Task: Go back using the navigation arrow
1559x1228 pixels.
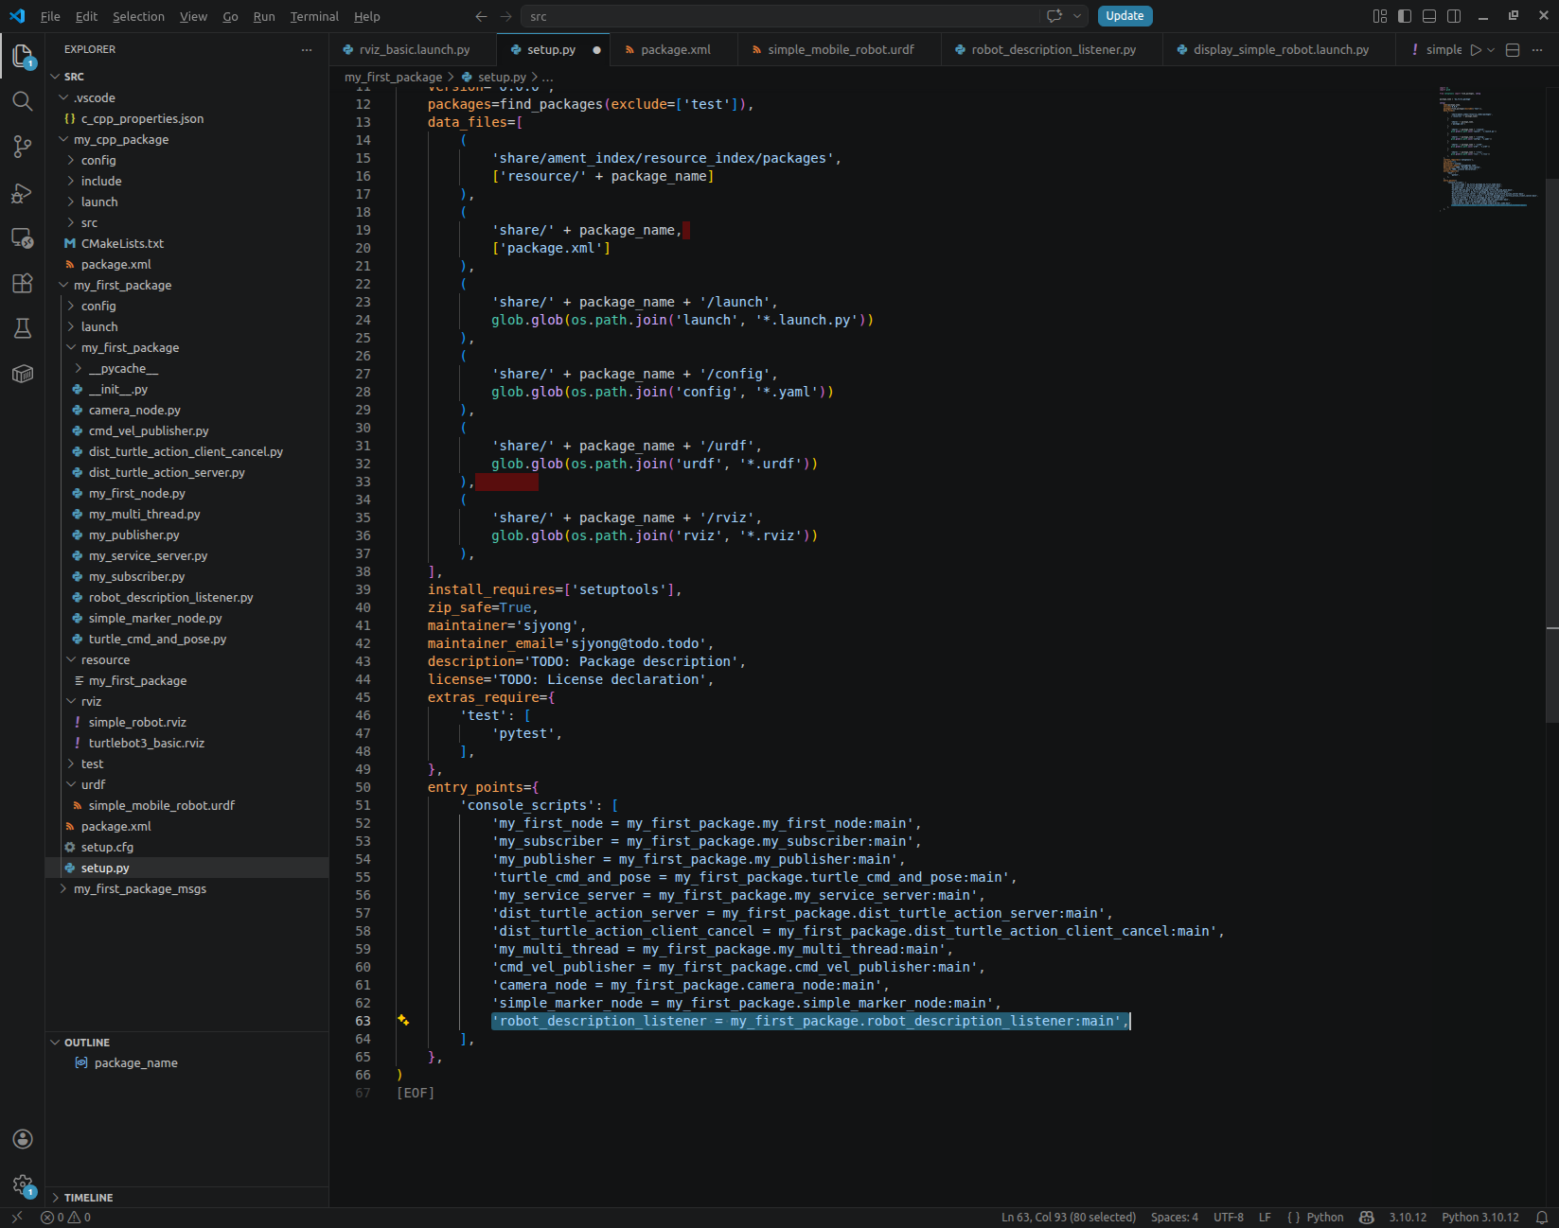Action: click(481, 16)
